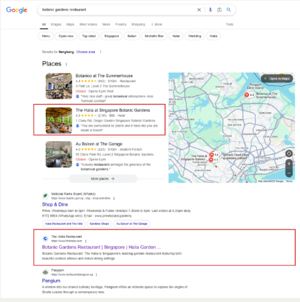
Task: Select the Open now filter chip
Action: (x=66, y=36)
